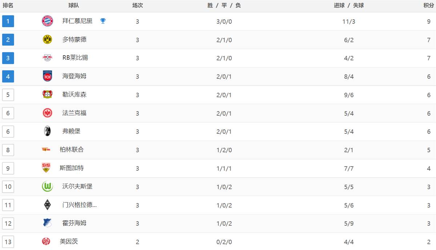Click the 进球 / 失球 column header
This screenshot has height=250, width=436.
point(349,5)
